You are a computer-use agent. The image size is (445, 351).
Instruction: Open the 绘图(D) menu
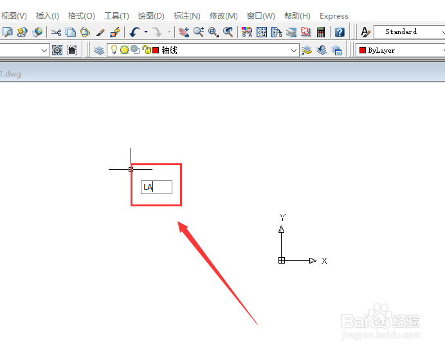tap(151, 16)
